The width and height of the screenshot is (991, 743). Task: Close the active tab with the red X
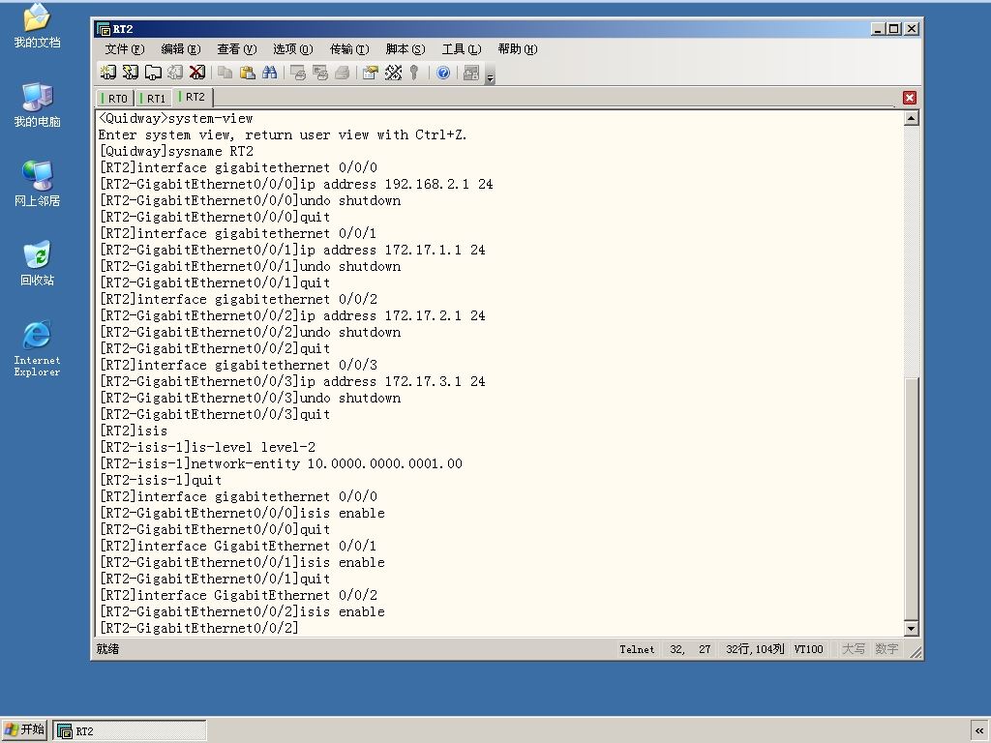point(910,98)
